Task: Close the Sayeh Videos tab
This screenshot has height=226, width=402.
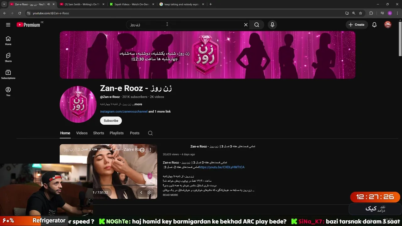Action: [153, 4]
